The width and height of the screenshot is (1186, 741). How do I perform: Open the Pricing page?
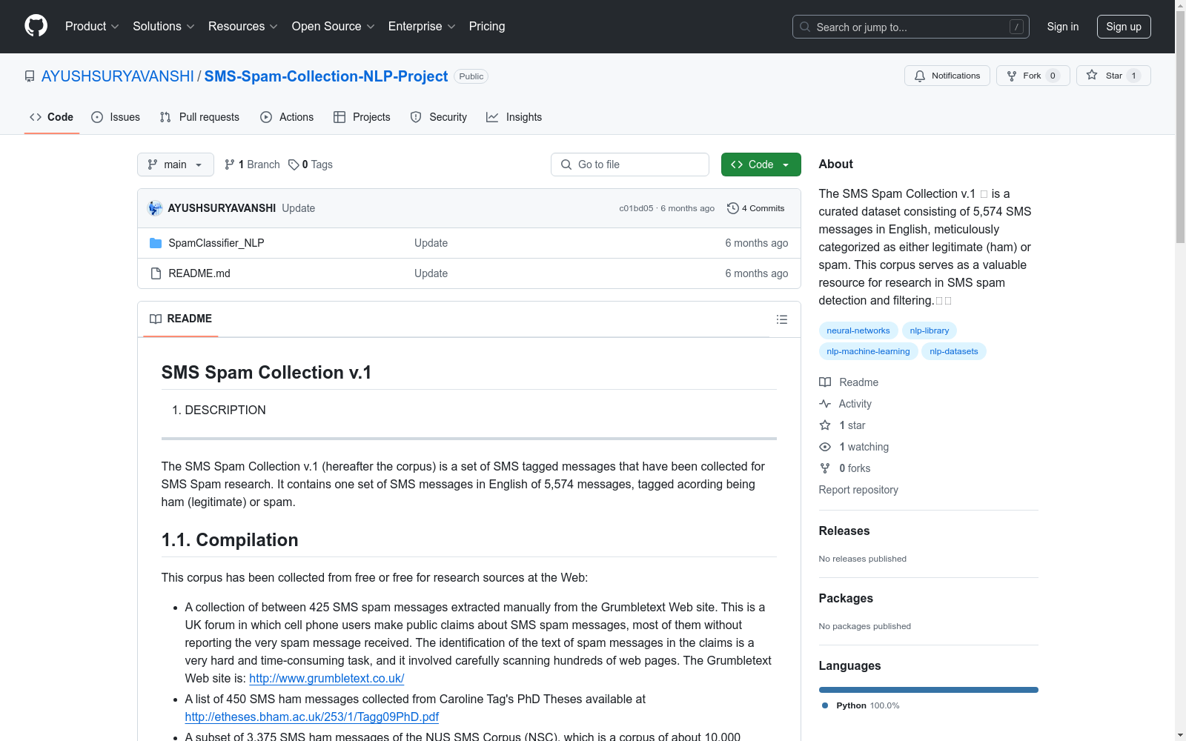(x=487, y=26)
